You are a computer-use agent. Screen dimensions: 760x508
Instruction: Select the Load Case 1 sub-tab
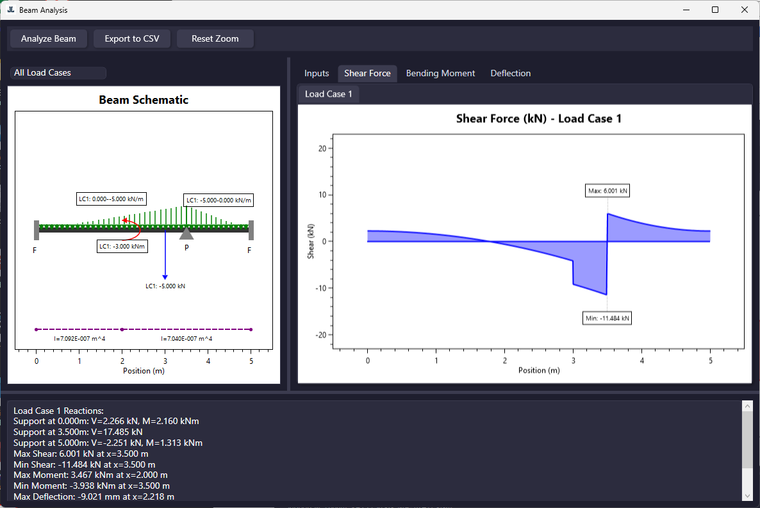pyautogui.click(x=329, y=94)
